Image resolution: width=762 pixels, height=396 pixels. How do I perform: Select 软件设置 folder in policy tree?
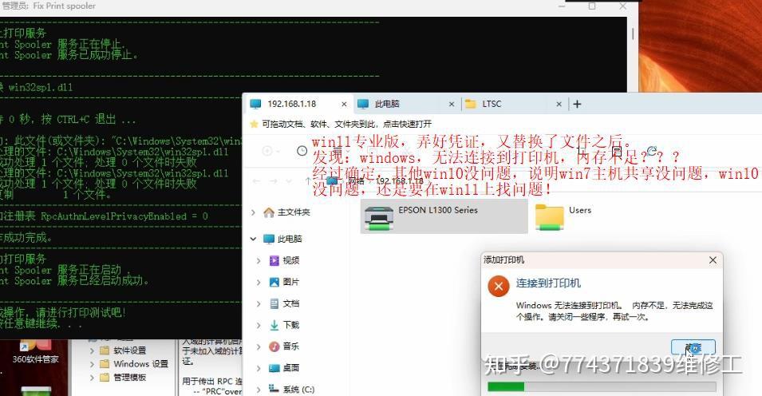(x=124, y=350)
